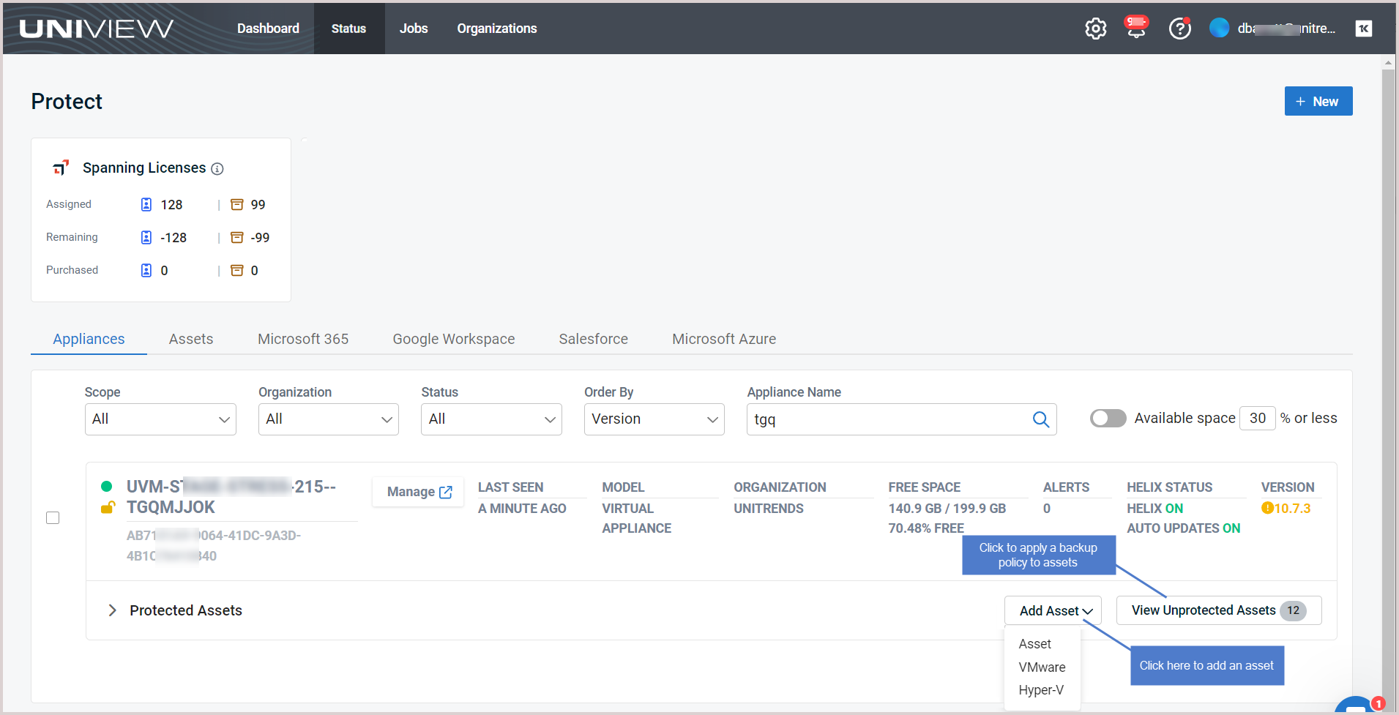Screen dimensions: 1399x715
Task: Click the free space value 140.9 GB / 199.9 GB
Action: coord(947,508)
